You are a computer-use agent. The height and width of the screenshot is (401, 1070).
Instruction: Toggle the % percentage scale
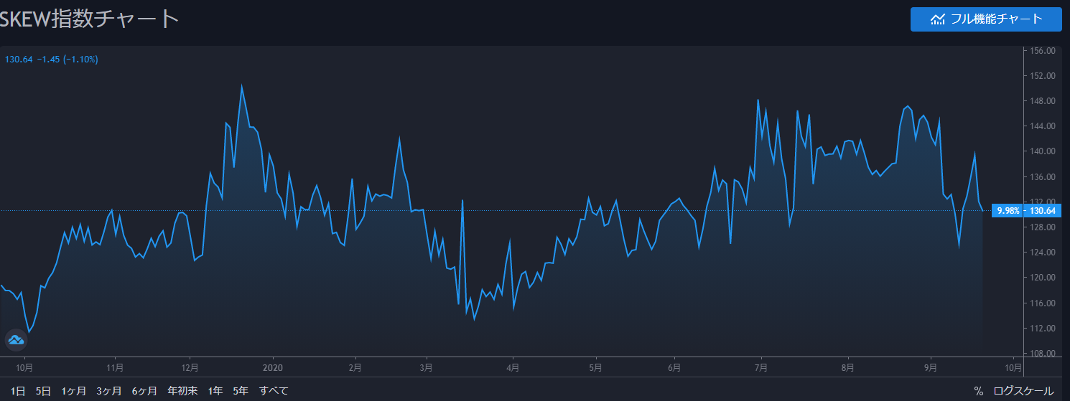click(x=978, y=391)
